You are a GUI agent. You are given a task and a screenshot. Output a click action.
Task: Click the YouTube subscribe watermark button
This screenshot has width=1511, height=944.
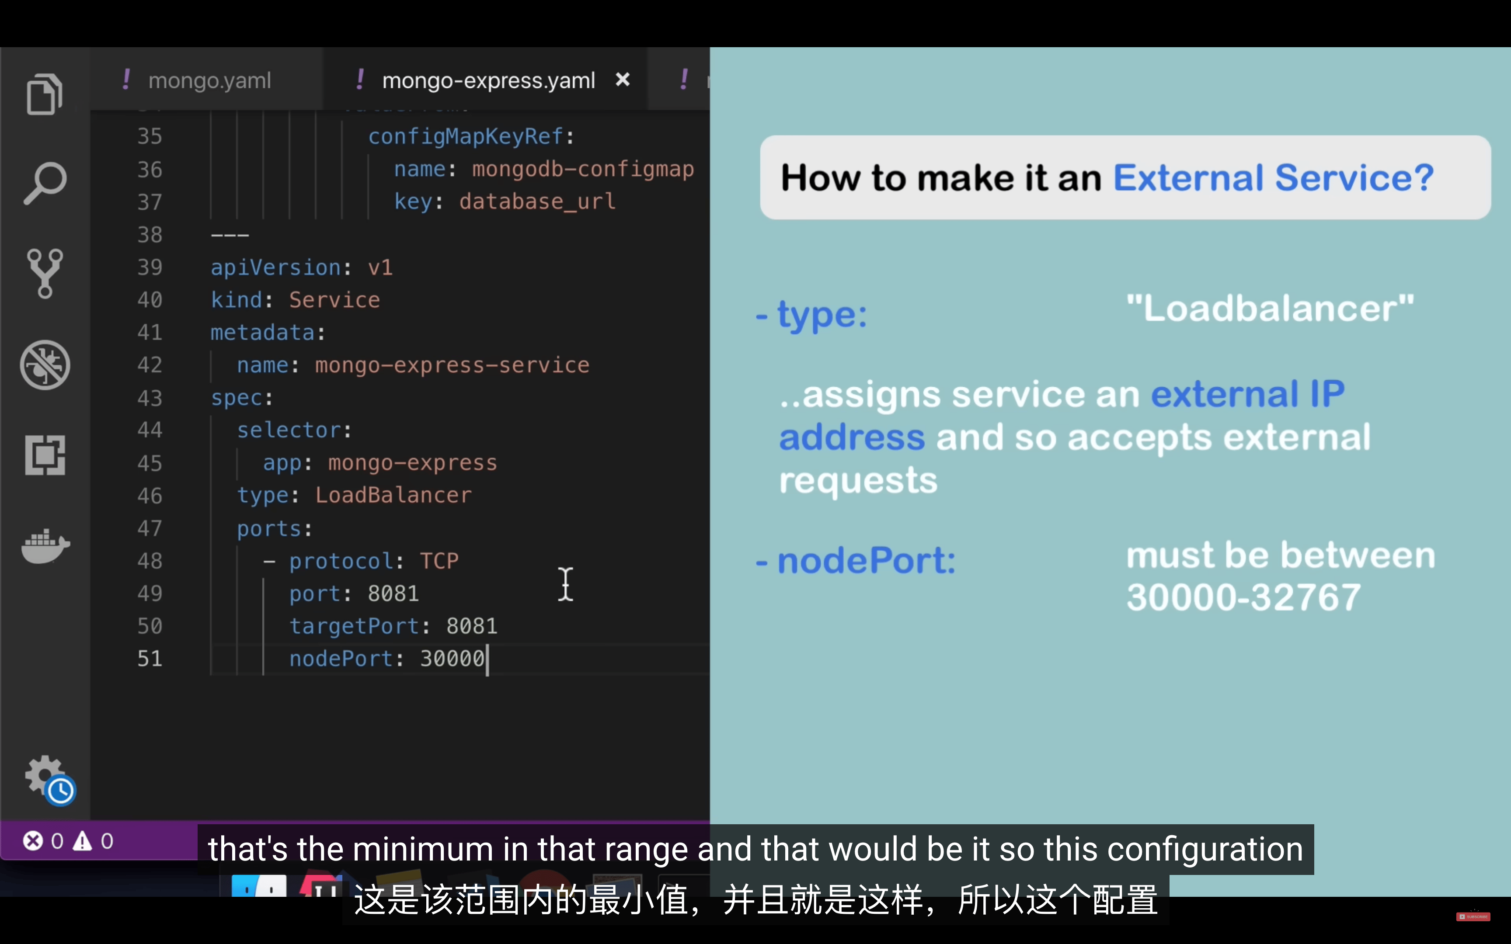tap(1473, 916)
